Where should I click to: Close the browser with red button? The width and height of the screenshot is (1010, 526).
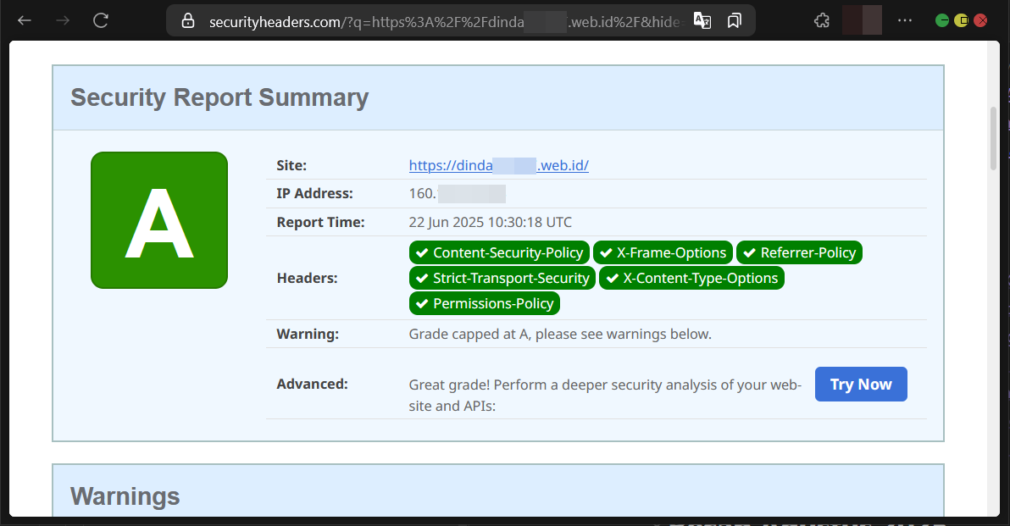[981, 20]
